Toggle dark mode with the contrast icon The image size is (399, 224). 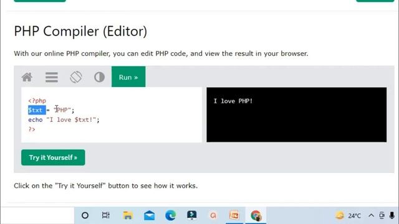pos(99,77)
